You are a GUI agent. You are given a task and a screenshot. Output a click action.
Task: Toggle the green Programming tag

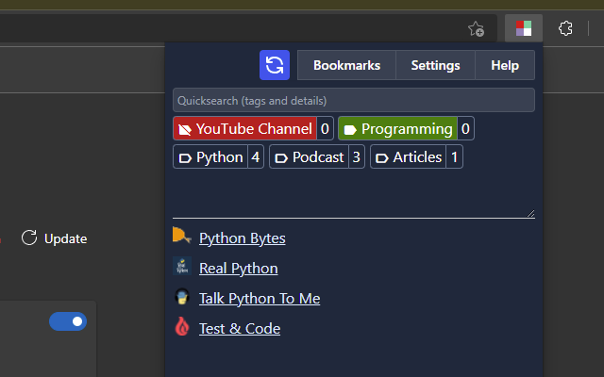coord(398,128)
